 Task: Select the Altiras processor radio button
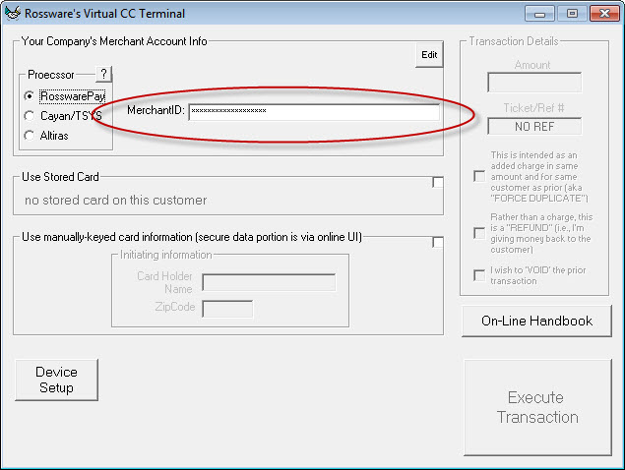click(x=30, y=135)
